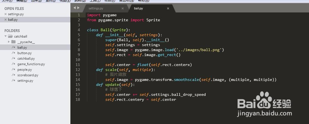
Task: Collapse the catchball folder arrow
Action: pyautogui.click(x=6, y=36)
